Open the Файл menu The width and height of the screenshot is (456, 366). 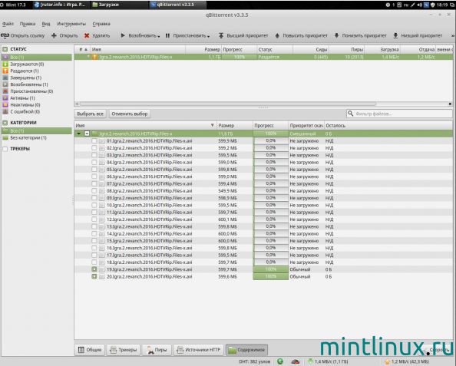[x=8, y=24]
